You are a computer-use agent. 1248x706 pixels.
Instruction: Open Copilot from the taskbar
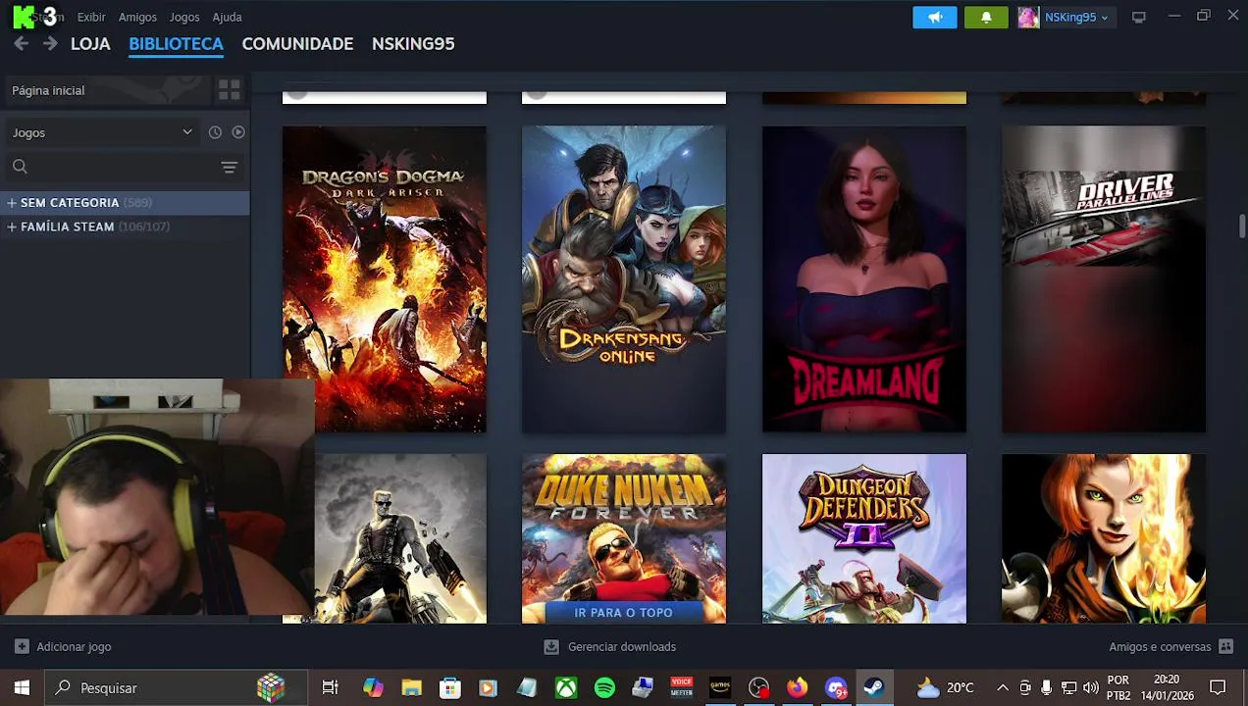pyautogui.click(x=373, y=688)
